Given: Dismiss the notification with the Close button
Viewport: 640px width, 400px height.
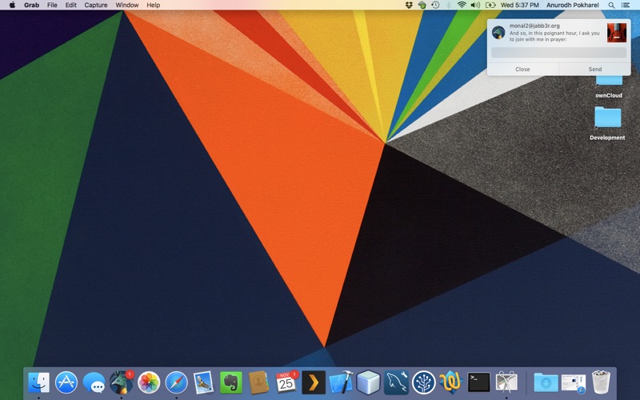Looking at the screenshot, I should click(x=522, y=70).
